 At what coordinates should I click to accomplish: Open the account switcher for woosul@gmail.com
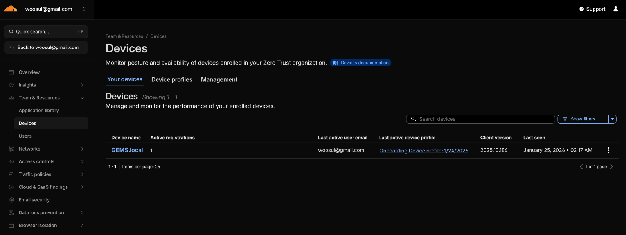(x=84, y=9)
